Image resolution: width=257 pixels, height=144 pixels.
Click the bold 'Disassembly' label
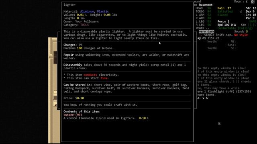click(x=73, y=65)
